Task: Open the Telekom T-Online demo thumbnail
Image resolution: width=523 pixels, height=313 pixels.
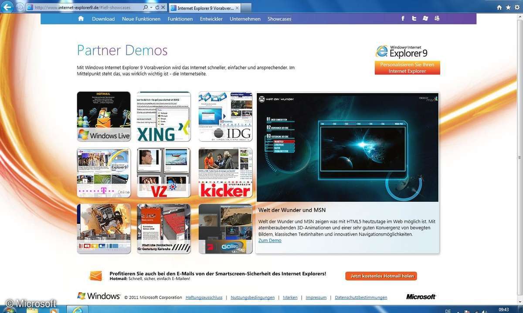Action: pyautogui.click(x=104, y=173)
